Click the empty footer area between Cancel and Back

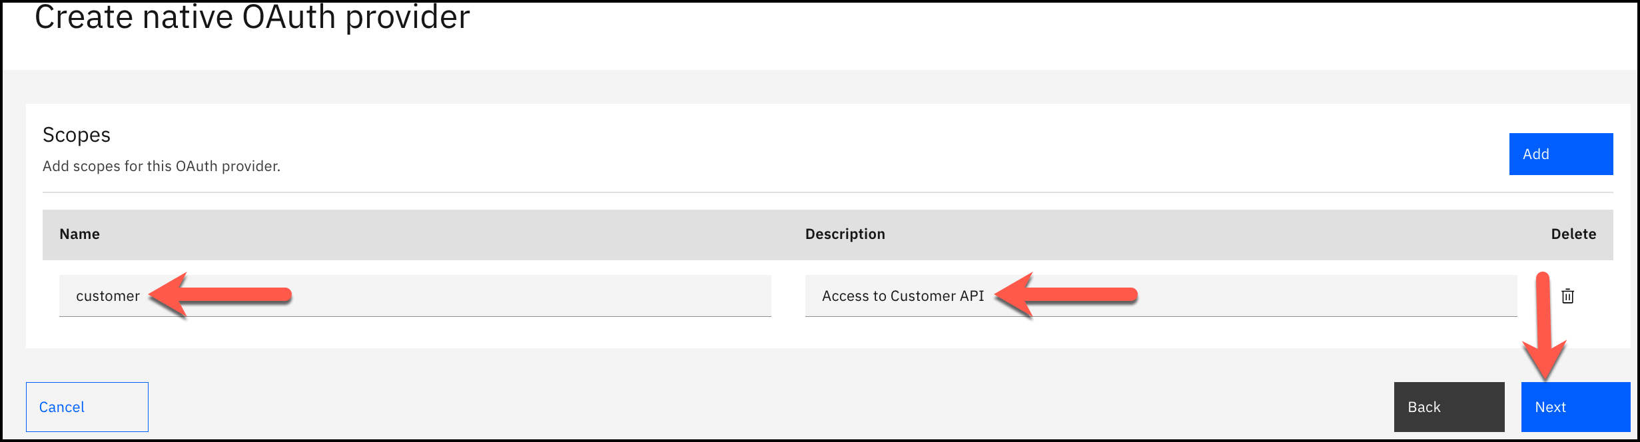coord(766,407)
